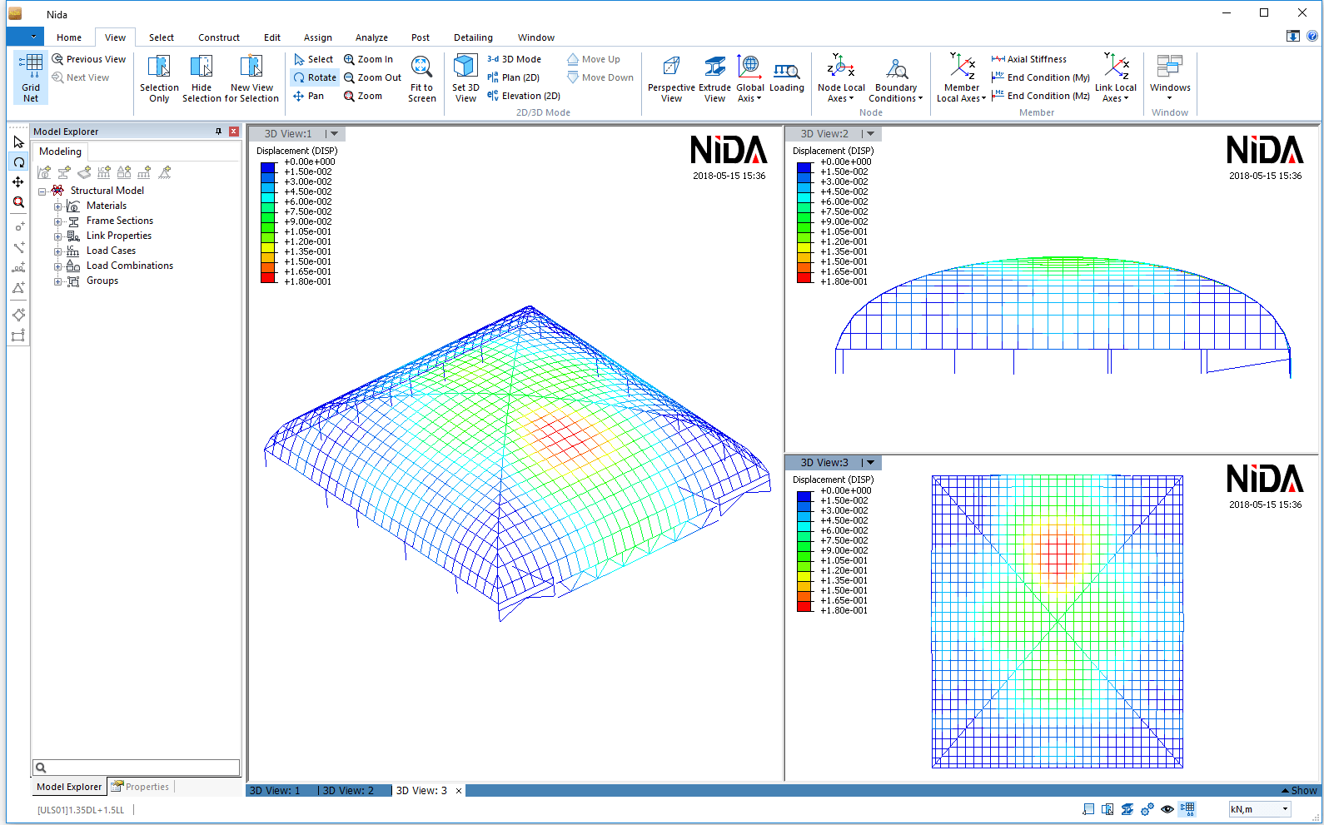
Task: Choose the ribbon Zoom window tool
Action: point(363,96)
